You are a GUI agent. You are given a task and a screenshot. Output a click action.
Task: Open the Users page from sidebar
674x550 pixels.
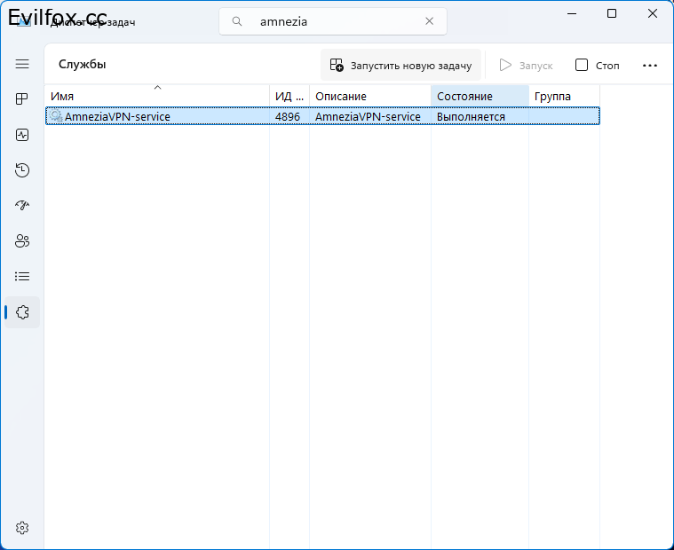(22, 241)
